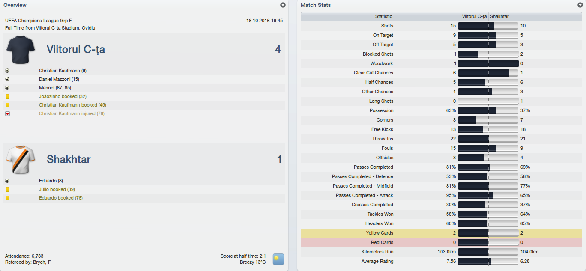Open the Shakhtar team name link
The image size is (586, 271).
[x=69, y=160]
